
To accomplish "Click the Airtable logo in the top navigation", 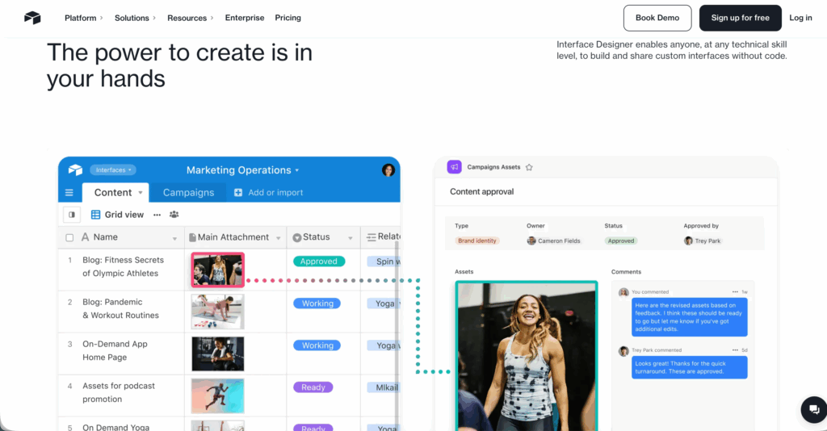I will tap(32, 18).
